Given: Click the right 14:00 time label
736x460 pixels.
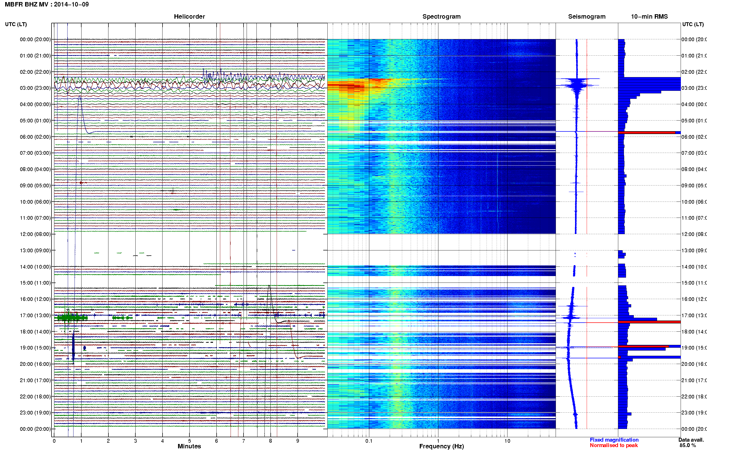Looking at the screenshot, I should pyautogui.click(x=694, y=267).
